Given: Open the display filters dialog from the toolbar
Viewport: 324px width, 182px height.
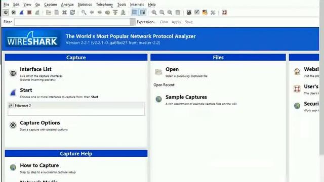Looking at the screenshot, I should coord(197,12).
